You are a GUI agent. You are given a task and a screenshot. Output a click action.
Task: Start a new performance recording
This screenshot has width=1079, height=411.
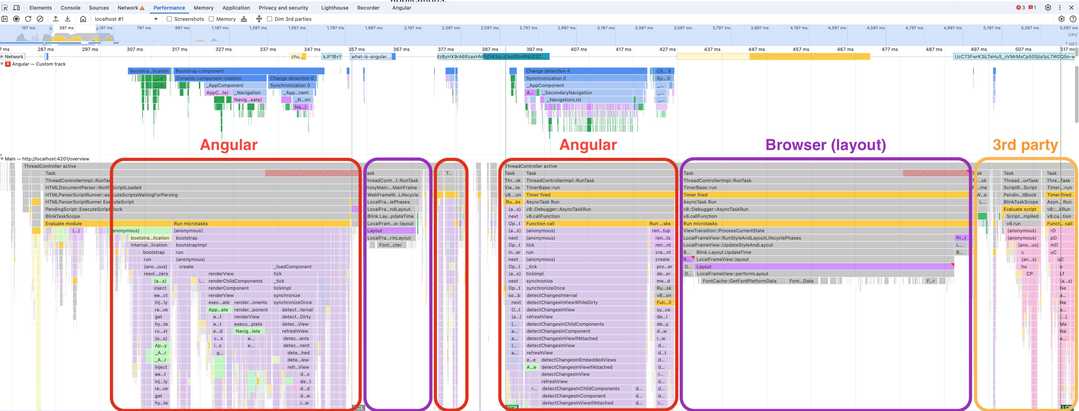16,19
